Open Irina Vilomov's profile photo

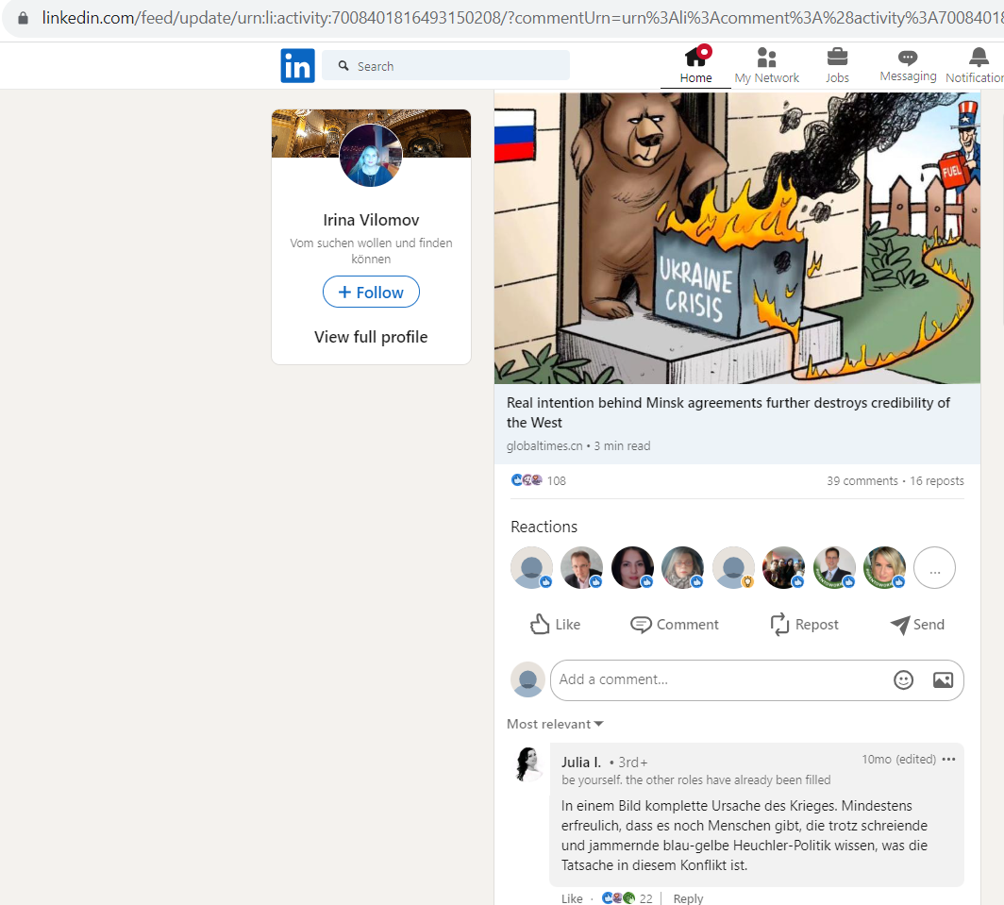(371, 155)
